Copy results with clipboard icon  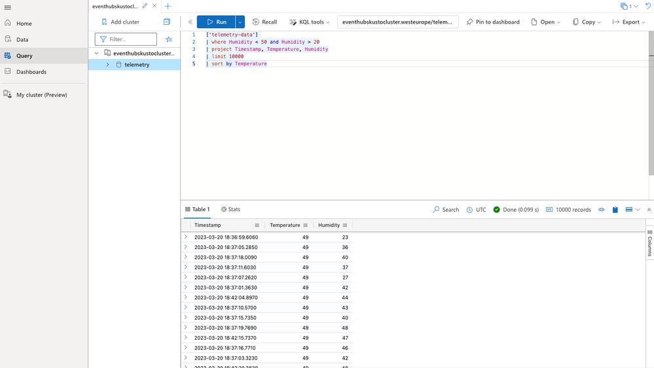[x=615, y=209]
